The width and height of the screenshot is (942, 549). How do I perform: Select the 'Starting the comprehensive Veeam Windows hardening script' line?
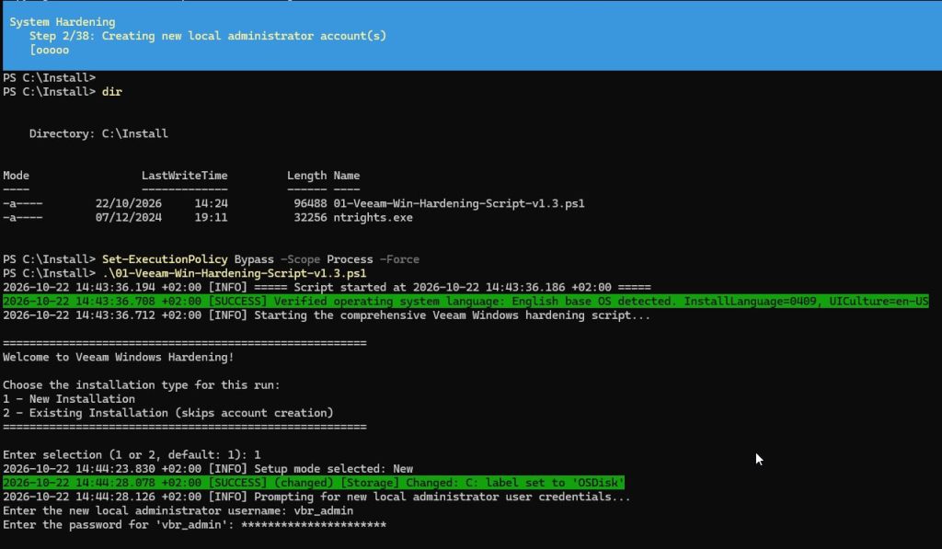[x=327, y=315]
